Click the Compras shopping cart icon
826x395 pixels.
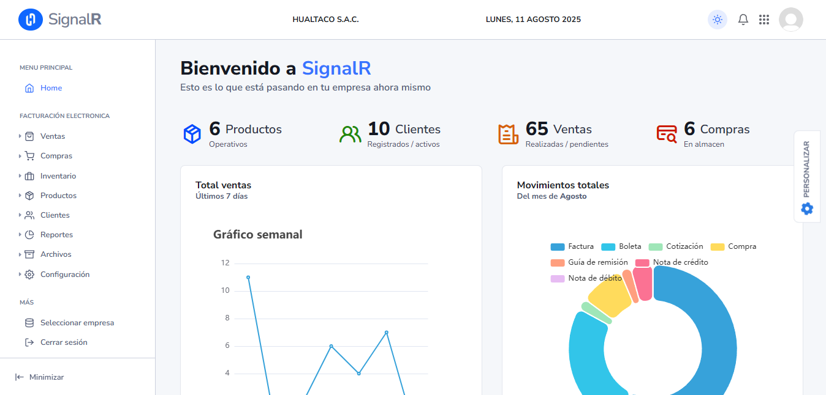(29, 156)
